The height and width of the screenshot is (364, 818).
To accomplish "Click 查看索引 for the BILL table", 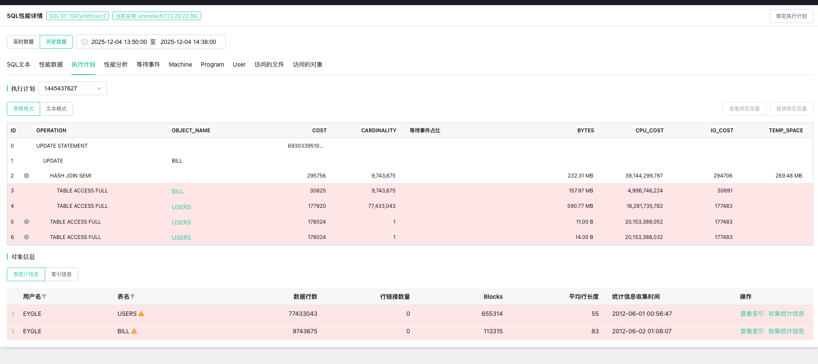I will 752,331.
